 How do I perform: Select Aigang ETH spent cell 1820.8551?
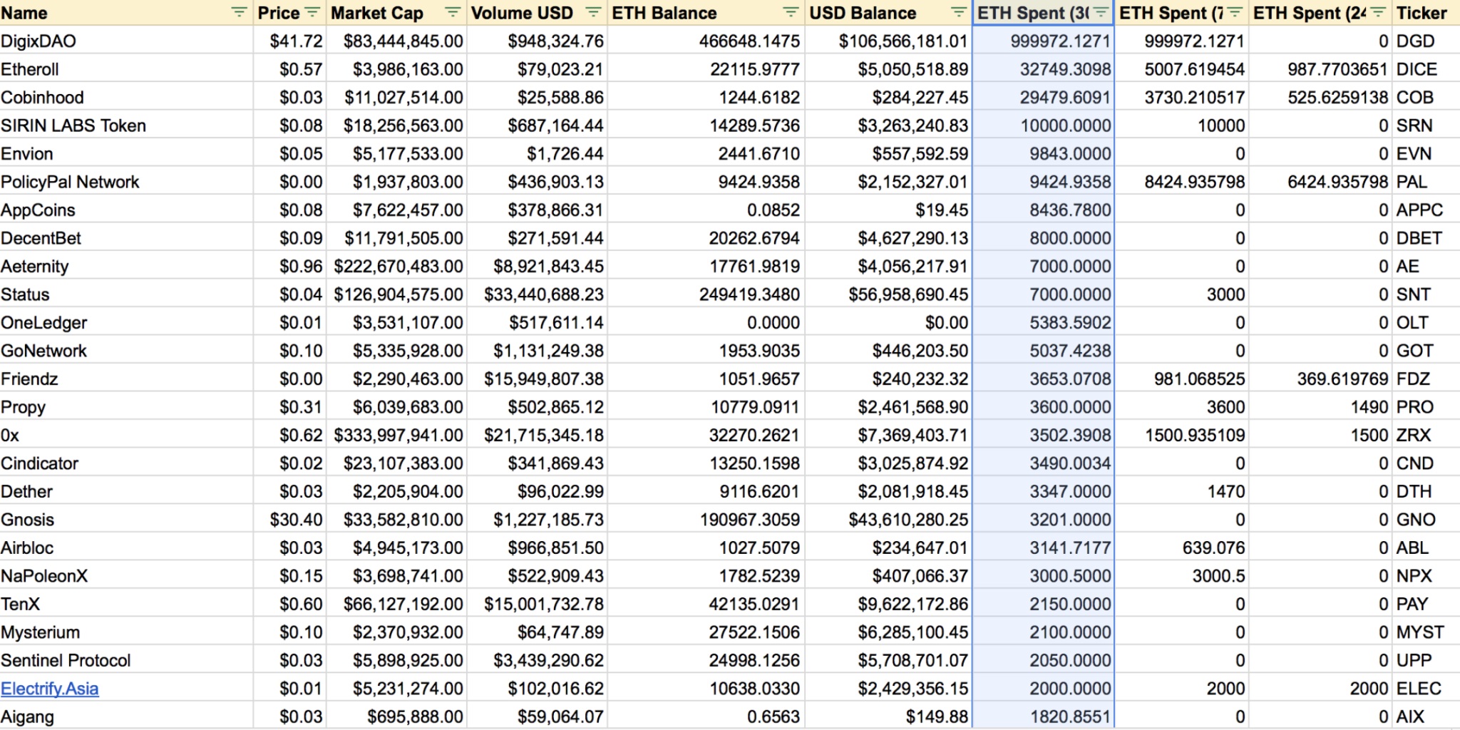(1044, 716)
